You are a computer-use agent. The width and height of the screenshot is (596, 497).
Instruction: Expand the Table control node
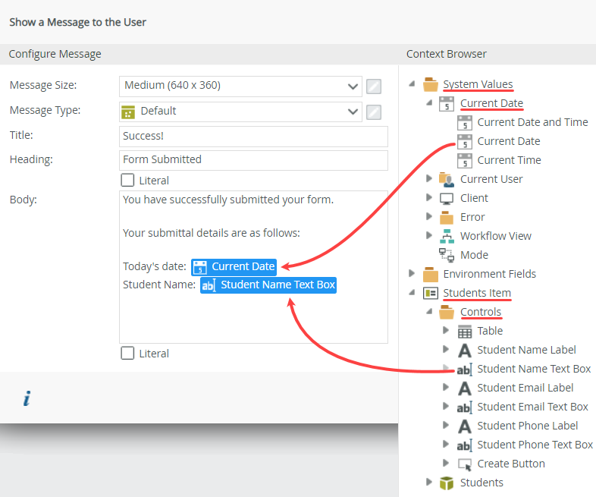(x=446, y=330)
